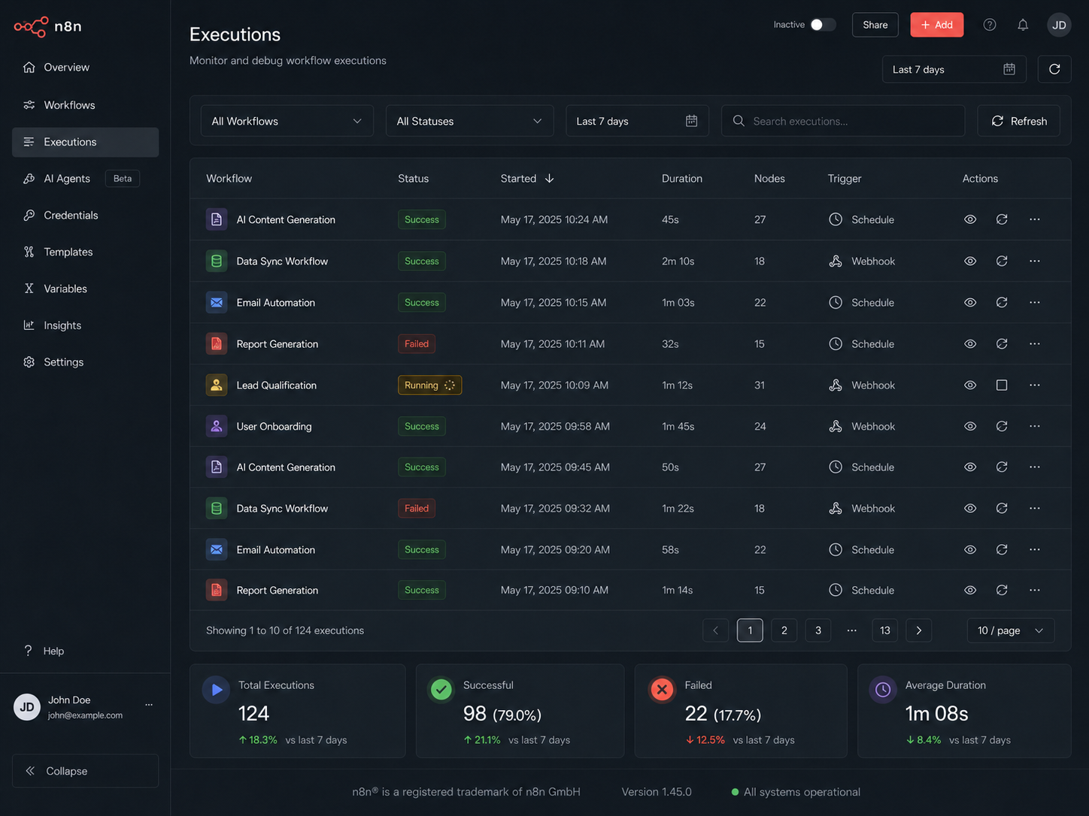This screenshot has width=1089, height=816.
Task: Sort by Started column arrow
Action: pos(549,178)
